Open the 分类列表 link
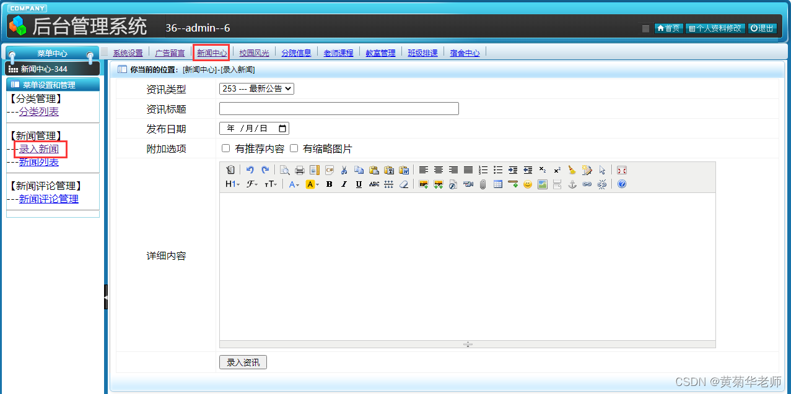 click(39, 112)
